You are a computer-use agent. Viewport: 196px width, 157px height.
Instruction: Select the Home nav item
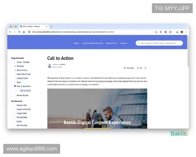(x=76, y=43)
